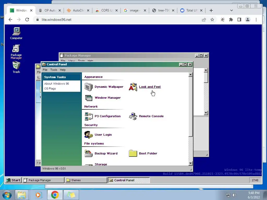
Task: Open the Remote Console icon
Action: tap(133, 116)
